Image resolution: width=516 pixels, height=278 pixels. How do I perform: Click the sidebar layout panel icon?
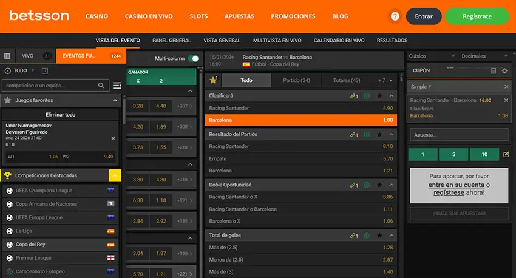click(7, 56)
